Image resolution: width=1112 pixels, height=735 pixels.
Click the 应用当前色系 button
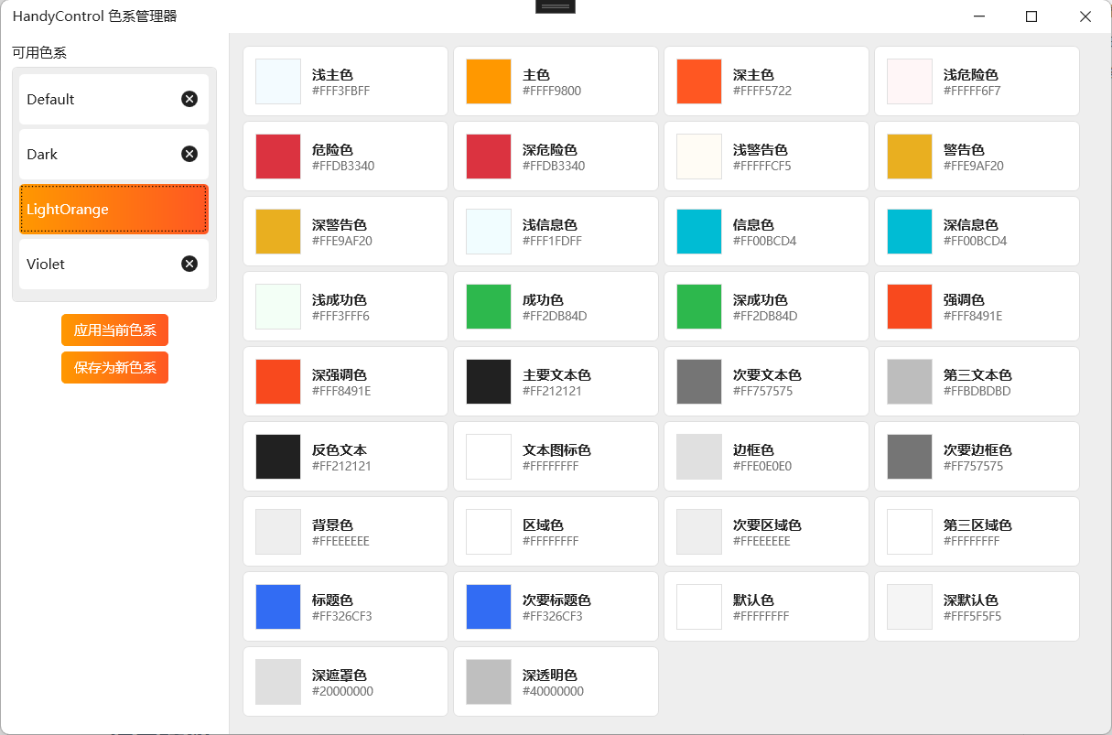point(114,330)
